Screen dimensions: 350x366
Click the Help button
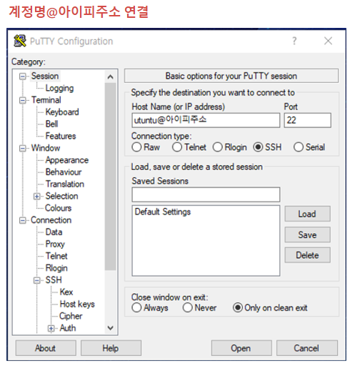pyautogui.click(x=111, y=348)
